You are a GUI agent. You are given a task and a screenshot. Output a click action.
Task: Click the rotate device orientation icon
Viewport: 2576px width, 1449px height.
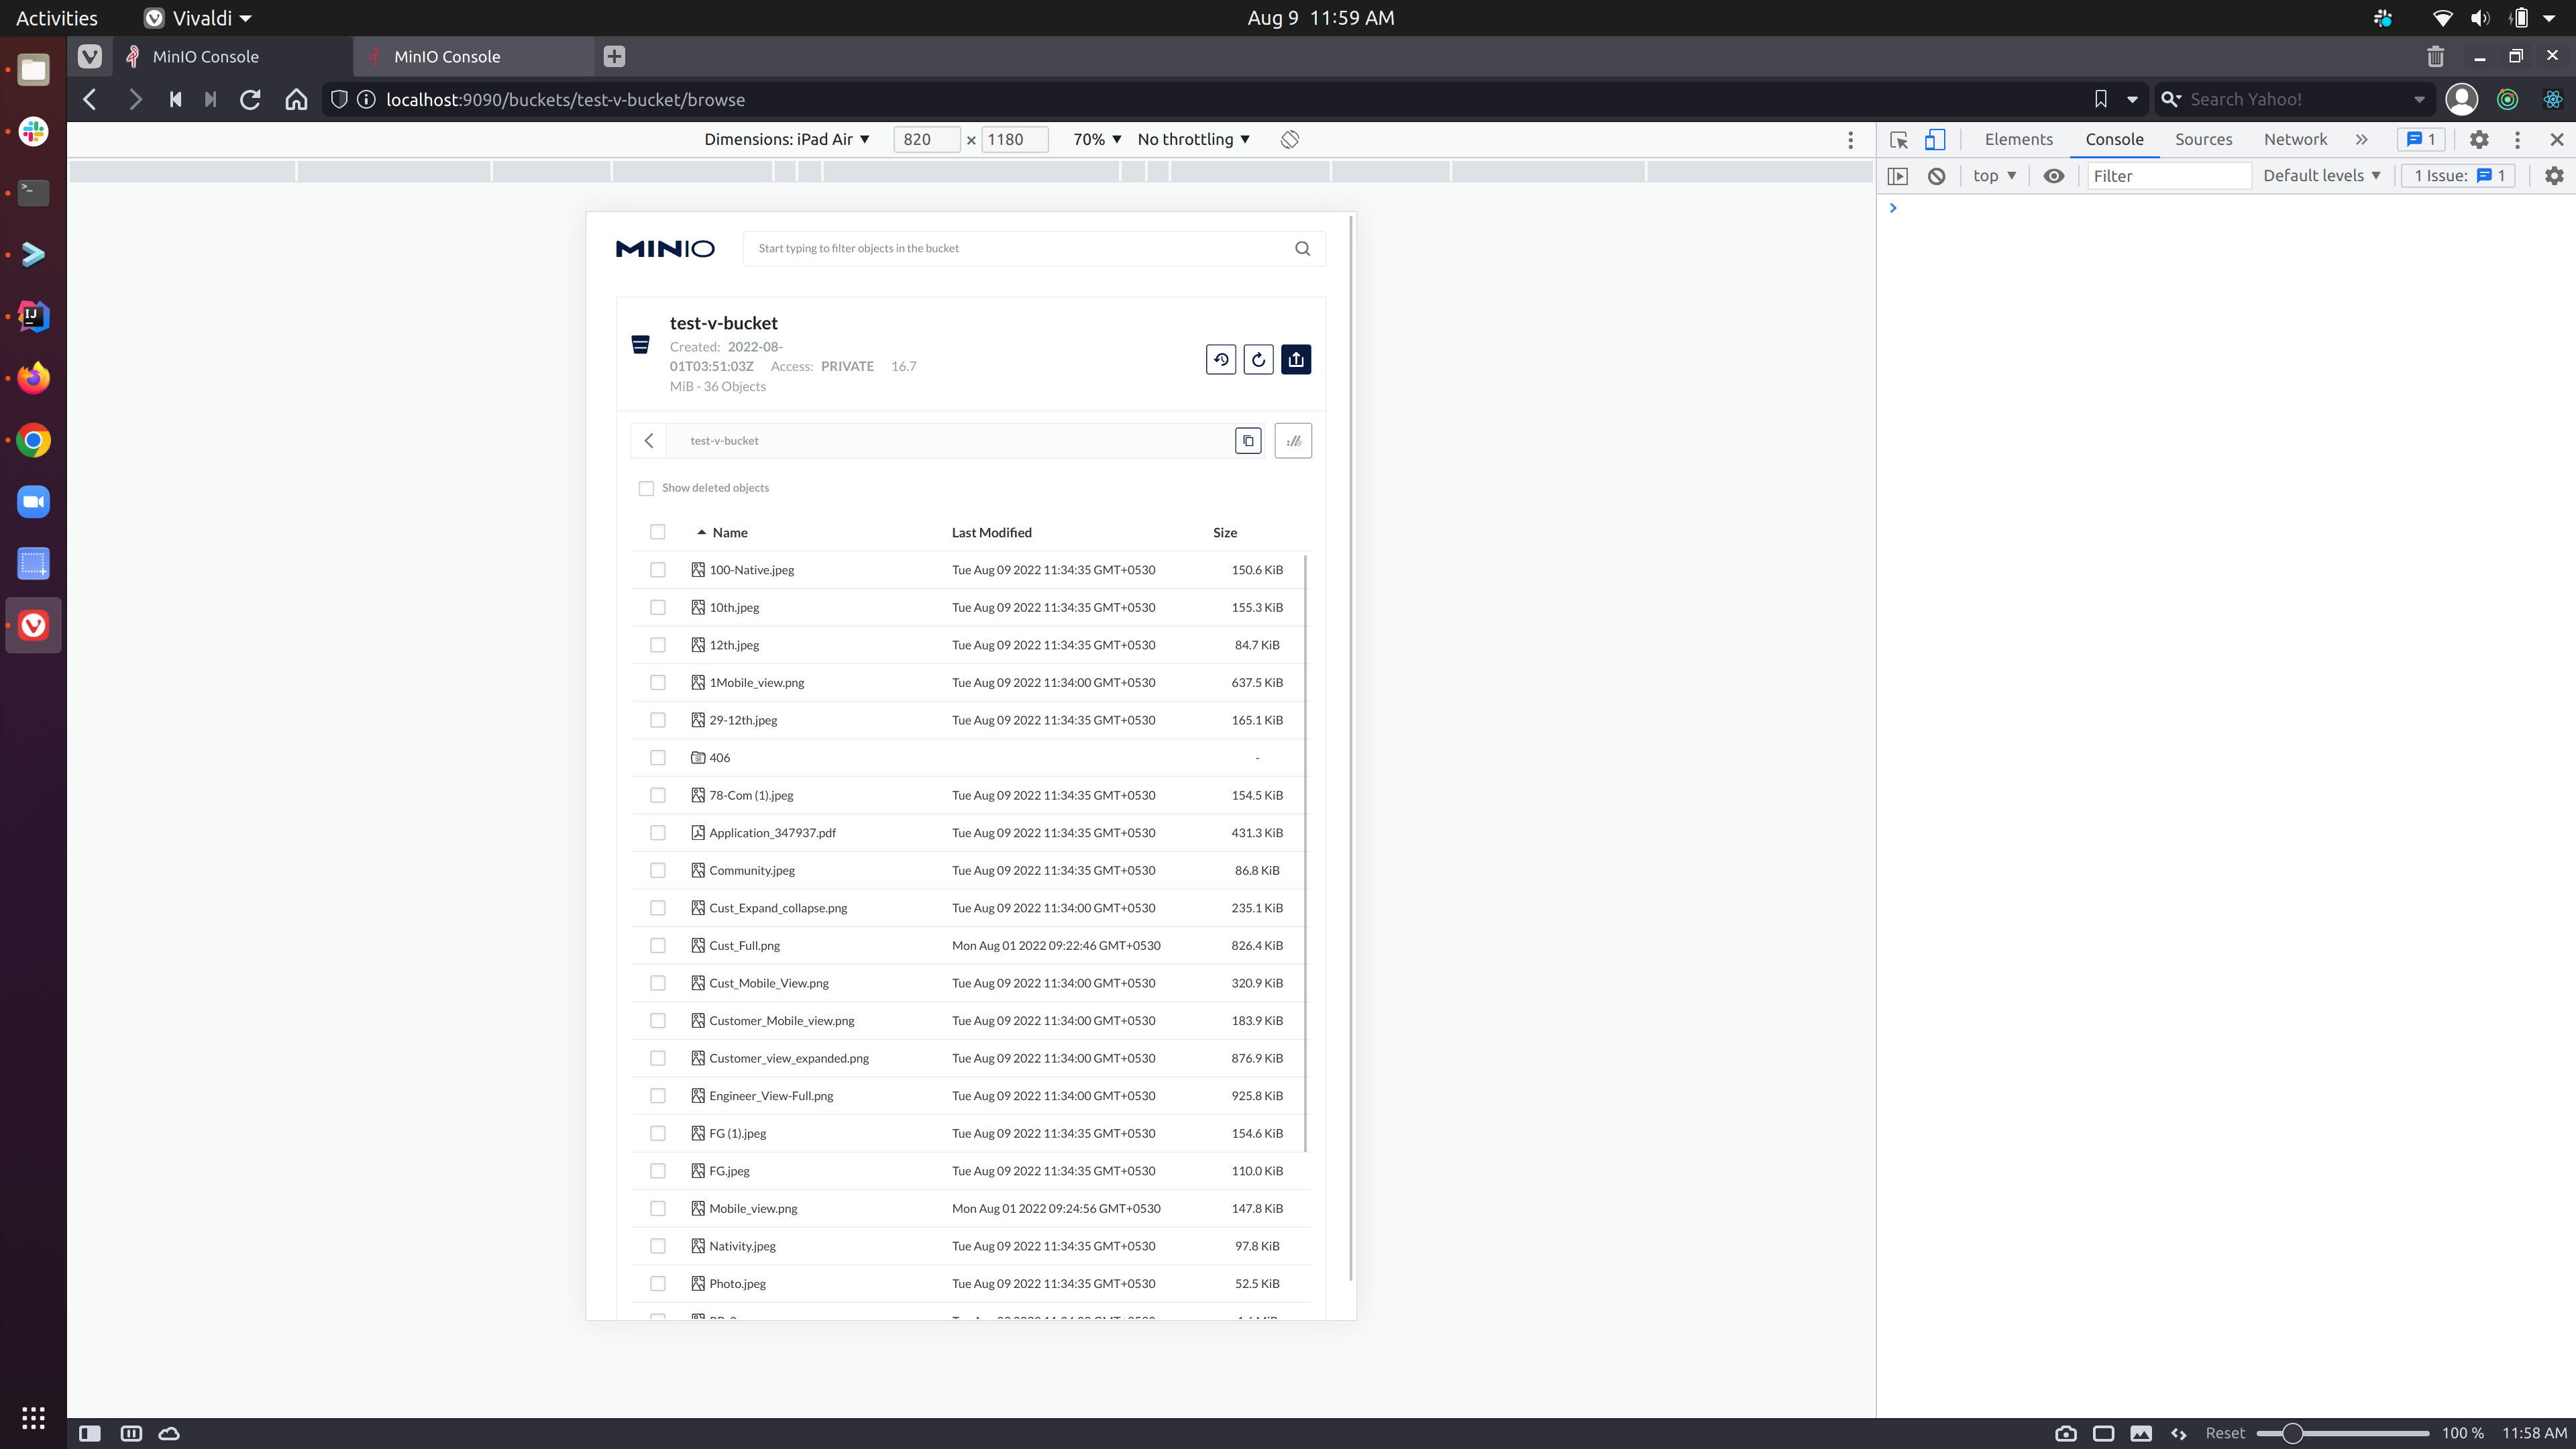1290,139
